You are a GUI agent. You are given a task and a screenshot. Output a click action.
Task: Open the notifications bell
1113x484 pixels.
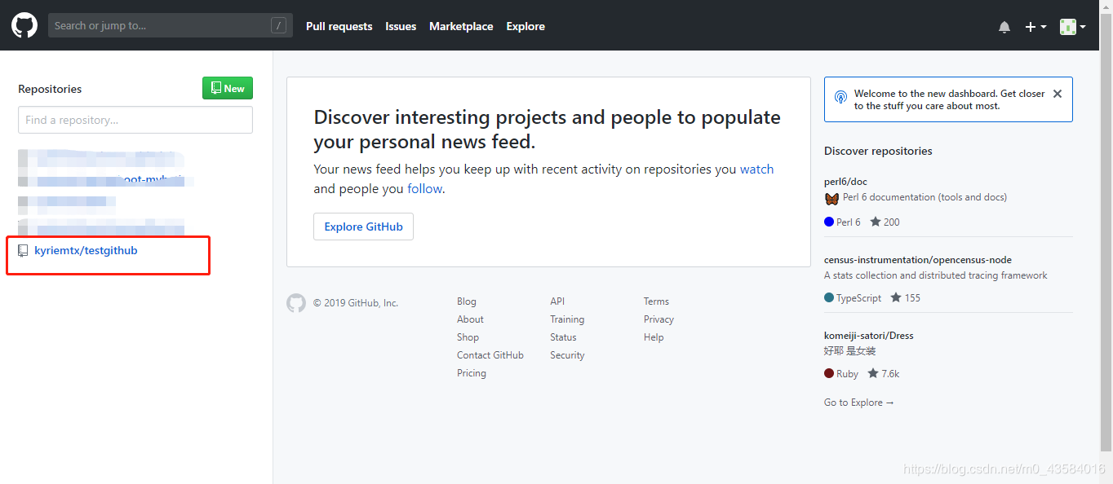1004,27
